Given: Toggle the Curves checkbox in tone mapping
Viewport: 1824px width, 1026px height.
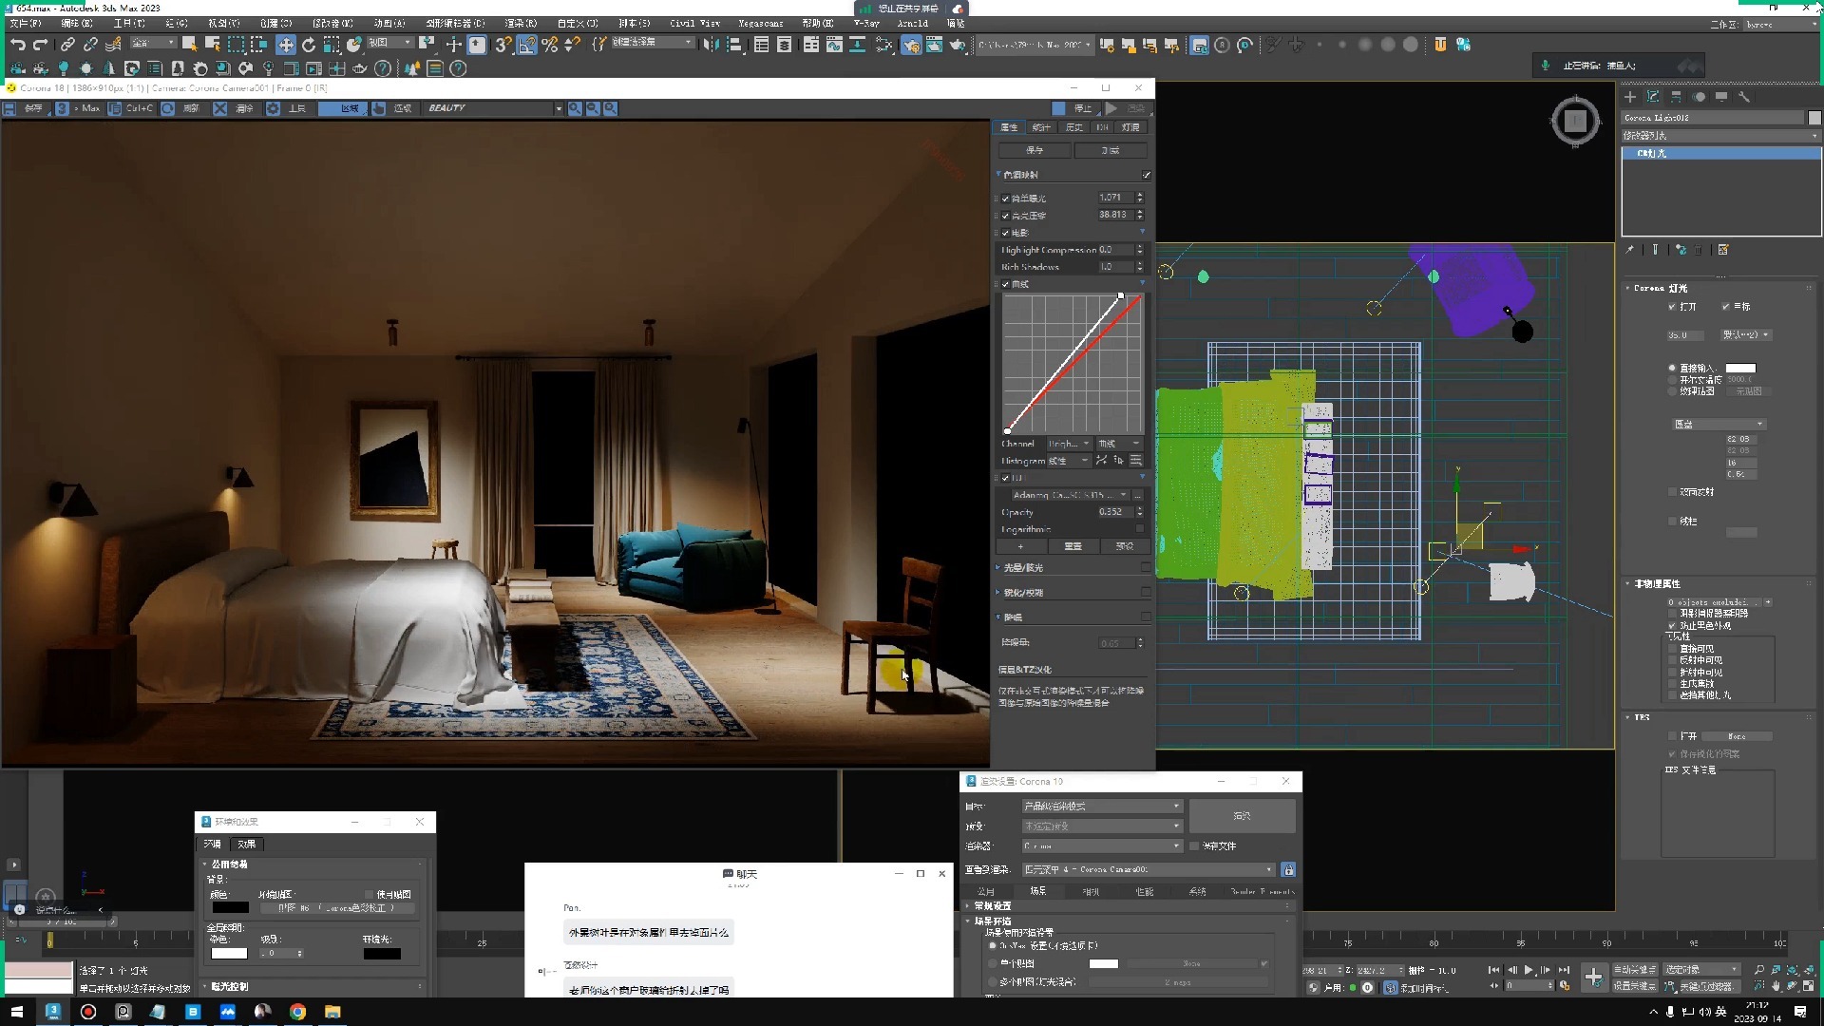Looking at the screenshot, I should [1006, 284].
